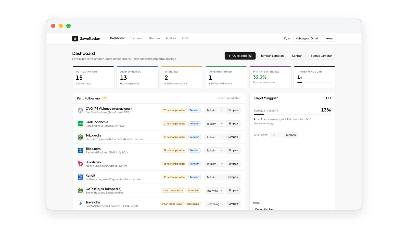Click the Tokopedia company logo
The image size is (408, 229).
80,137
